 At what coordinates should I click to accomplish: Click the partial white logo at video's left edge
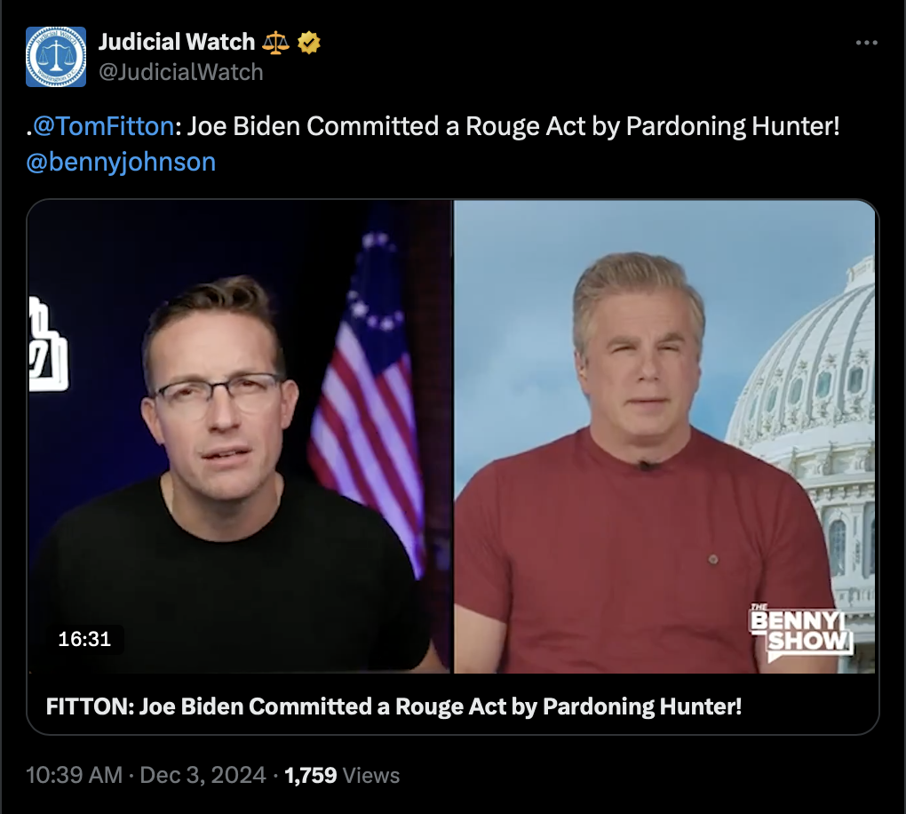(49, 345)
